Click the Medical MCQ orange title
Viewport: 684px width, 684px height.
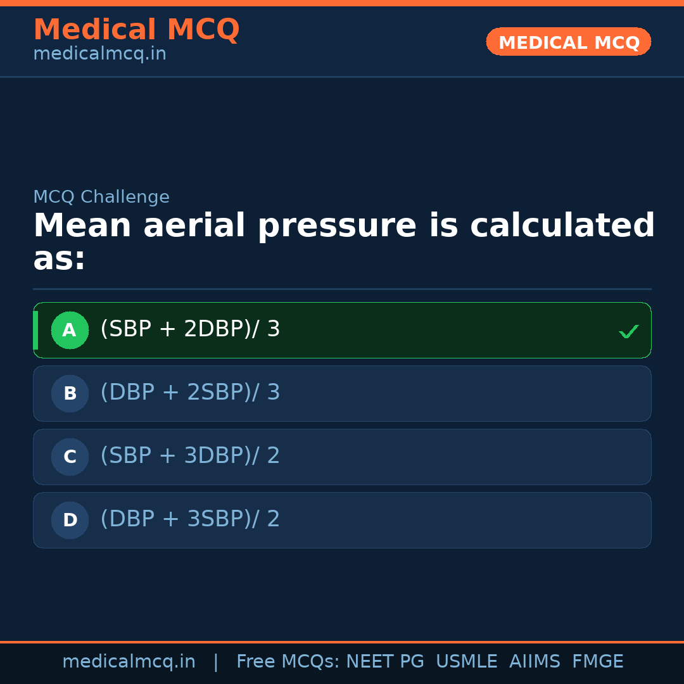[x=136, y=30]
